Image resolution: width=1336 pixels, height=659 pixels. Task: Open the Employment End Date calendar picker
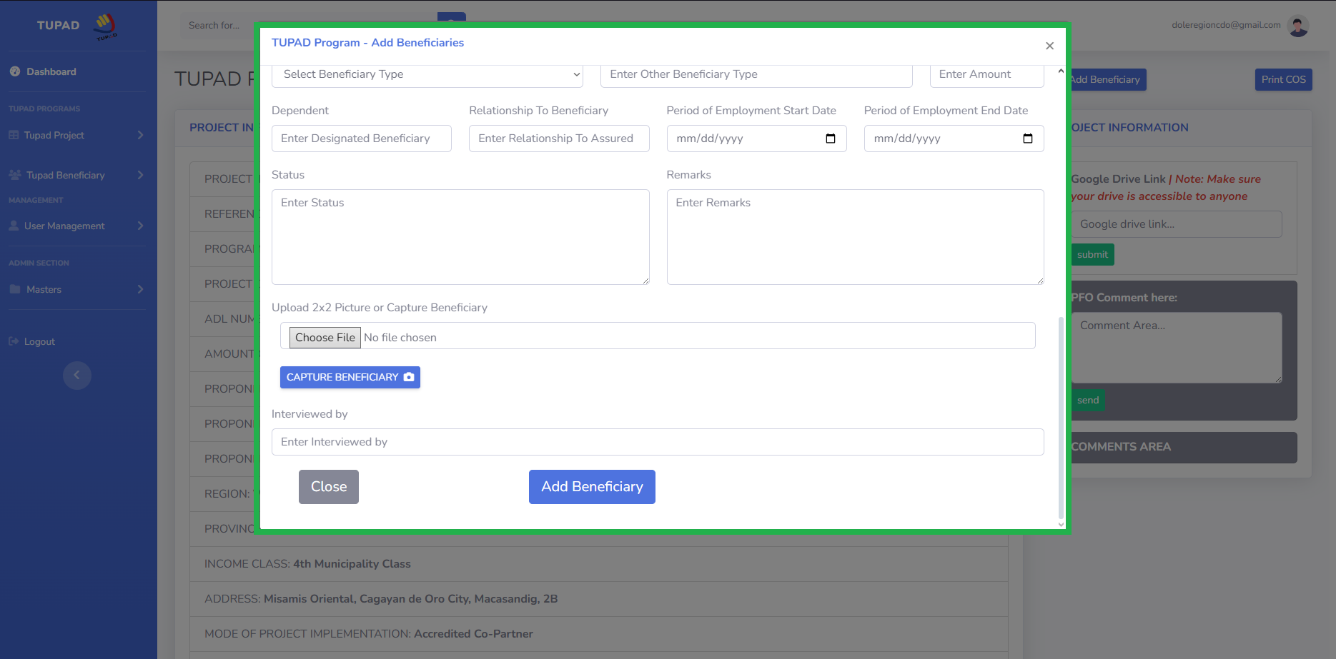(1028, 139)
